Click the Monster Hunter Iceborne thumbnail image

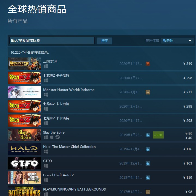pyautogui.click(x=24, y=92)
